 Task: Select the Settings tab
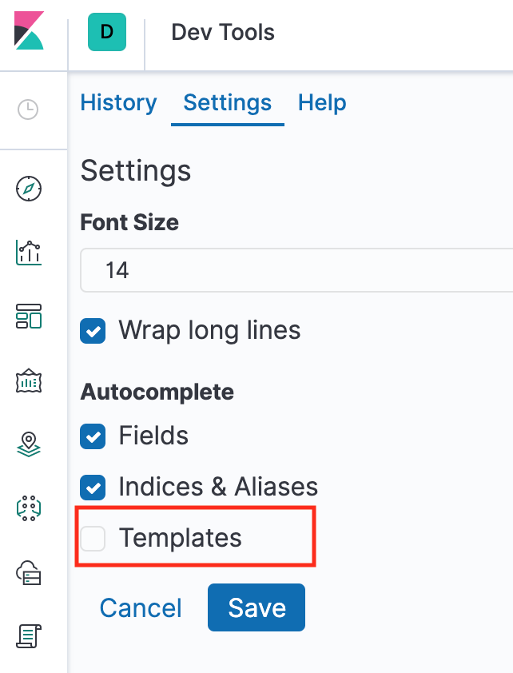click(227, 102)
